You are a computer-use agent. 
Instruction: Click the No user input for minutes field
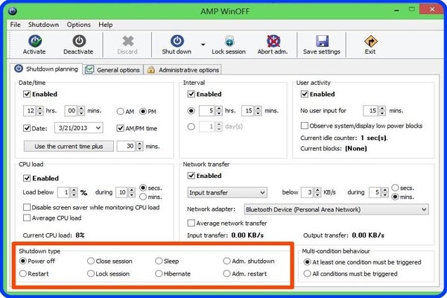(x=372, y=111)
